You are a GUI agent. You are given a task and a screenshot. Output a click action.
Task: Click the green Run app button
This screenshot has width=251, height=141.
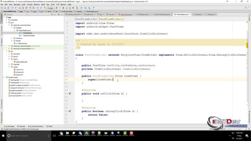tap(57, 8)
